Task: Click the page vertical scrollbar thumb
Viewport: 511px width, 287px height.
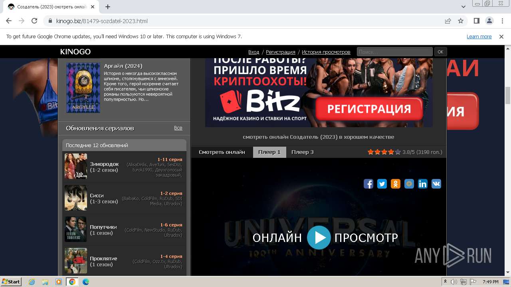Action: (x=508, y=95)
